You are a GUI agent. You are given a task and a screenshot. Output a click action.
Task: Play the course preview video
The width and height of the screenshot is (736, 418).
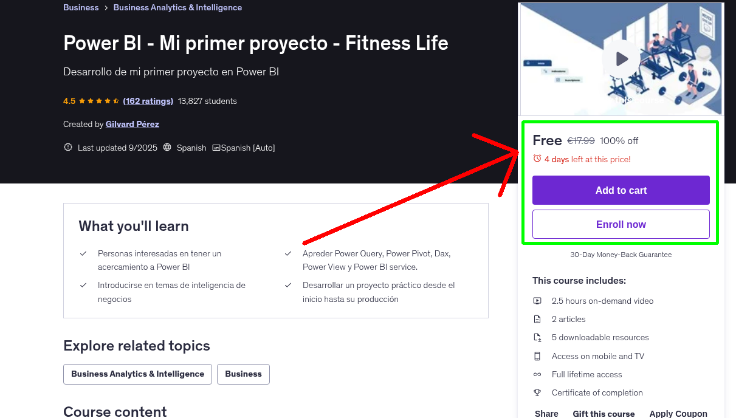tap(621, 58)
